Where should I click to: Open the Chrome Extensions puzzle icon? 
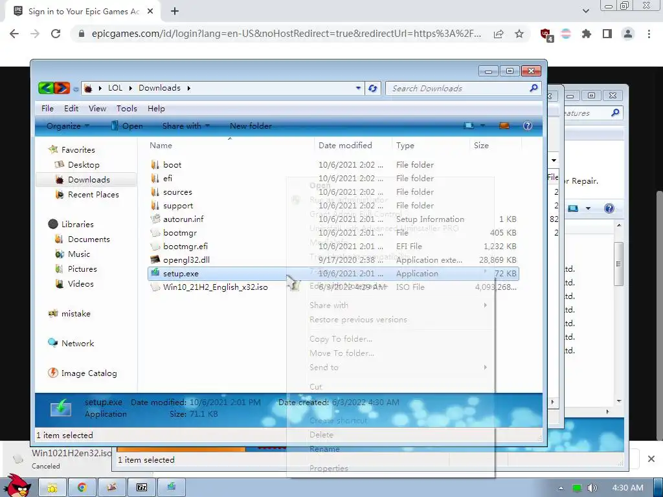click(x=586, y=34)
